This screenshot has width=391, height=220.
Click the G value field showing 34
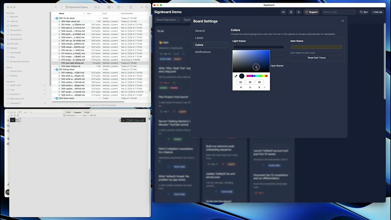[x=250, y=82]
